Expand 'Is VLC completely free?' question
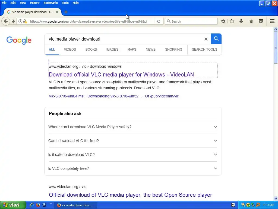The image size is (278, 209). (133, 168)
